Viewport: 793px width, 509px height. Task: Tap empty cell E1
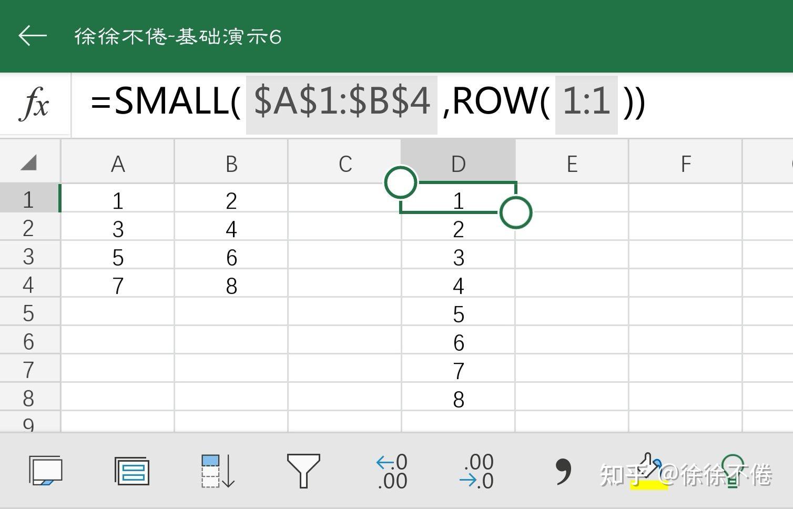point(572,198)
